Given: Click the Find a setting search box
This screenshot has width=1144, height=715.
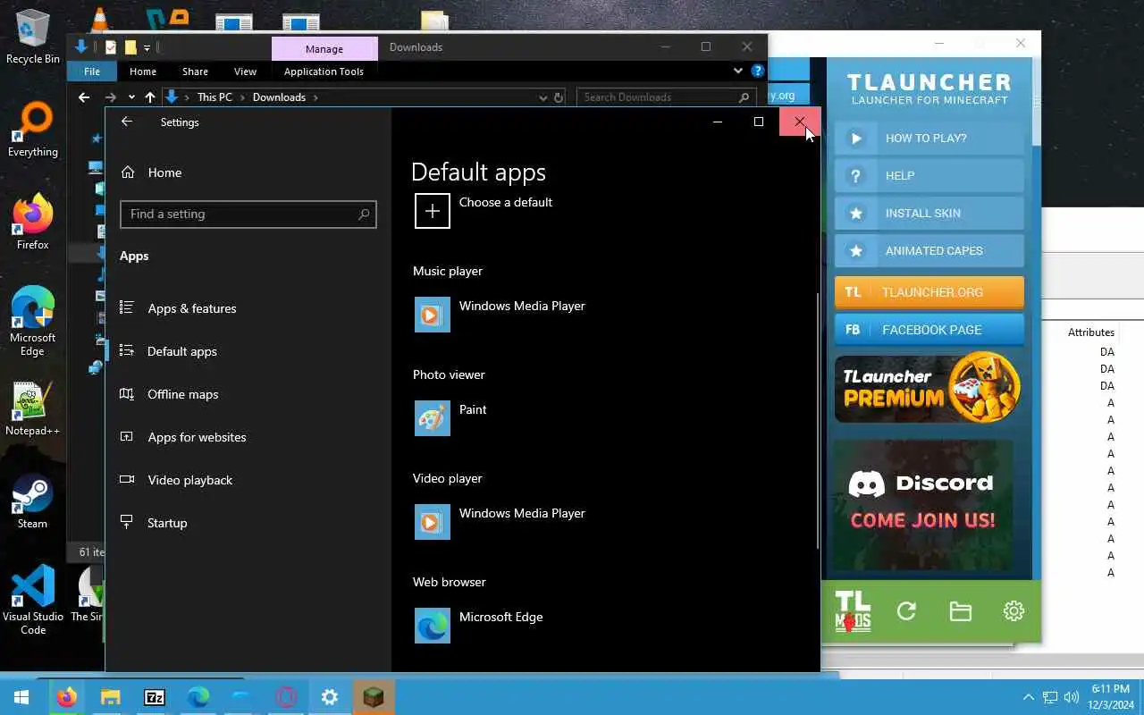Looking at the screenshot, I should (x=248, y=214).
